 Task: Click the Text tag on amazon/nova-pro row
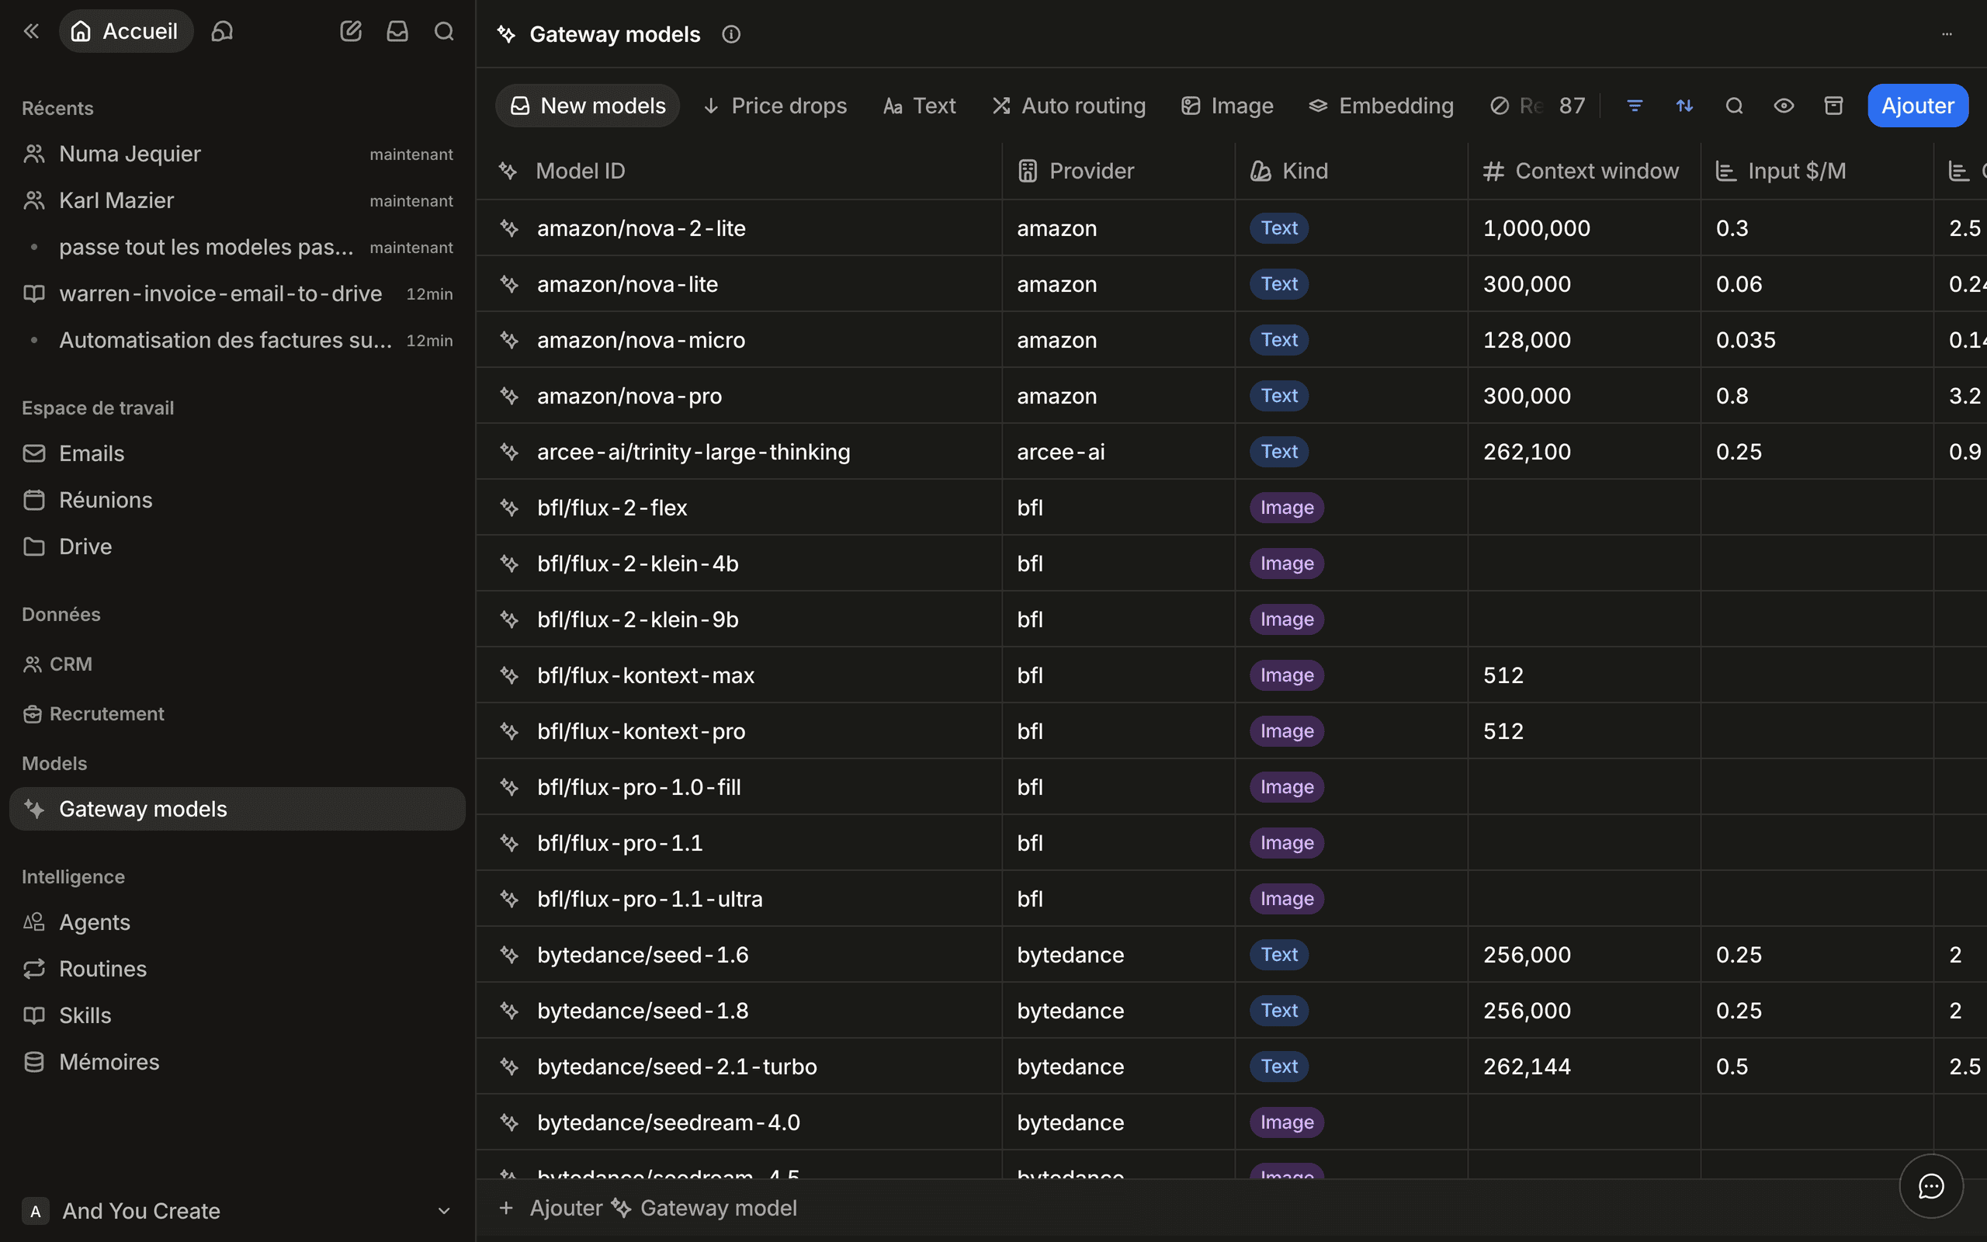tap(1279, 396)
